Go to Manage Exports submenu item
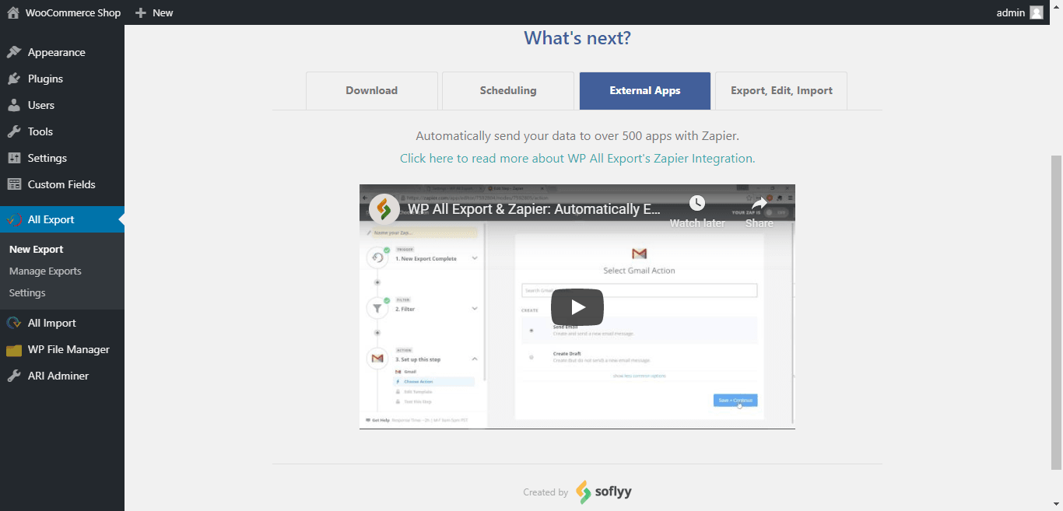 pos(45,271)
